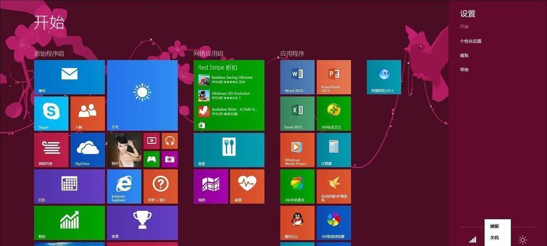
Task: Open the Calendar (日历) tile
Action: 70,186
